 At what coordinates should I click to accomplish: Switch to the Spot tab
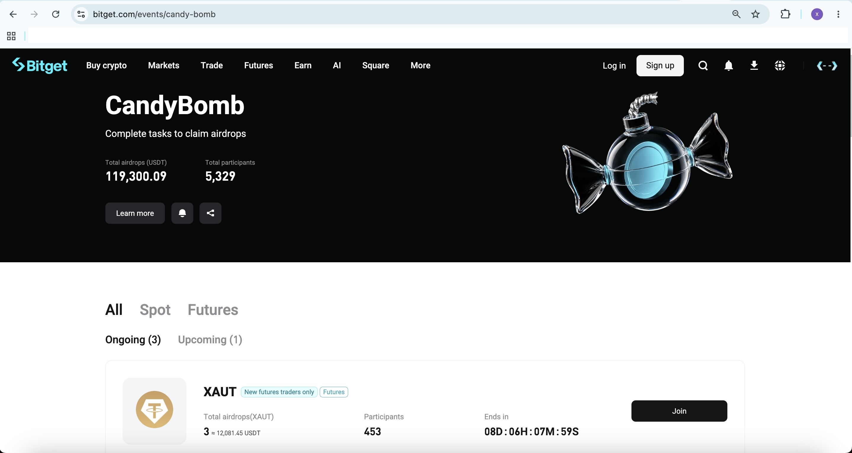[x=155, y=310]
